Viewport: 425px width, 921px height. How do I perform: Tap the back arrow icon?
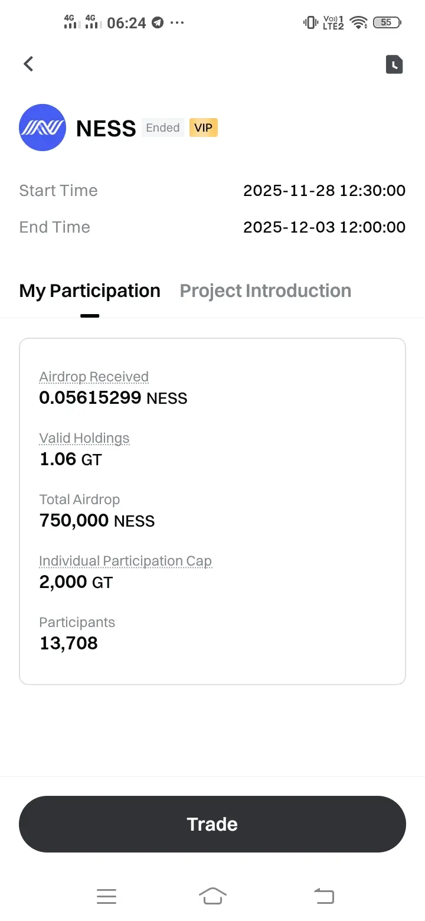point(28,64)
